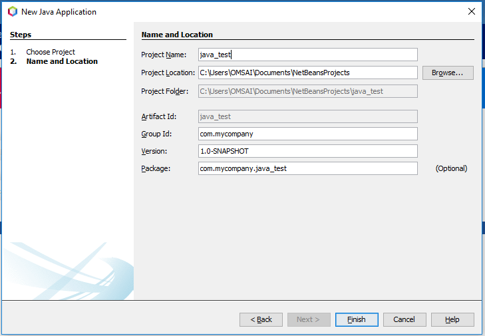Image resolution: width=485 pixels, height=336 pixels.
Task: Click the Package name input field
Action: point(308,168)
